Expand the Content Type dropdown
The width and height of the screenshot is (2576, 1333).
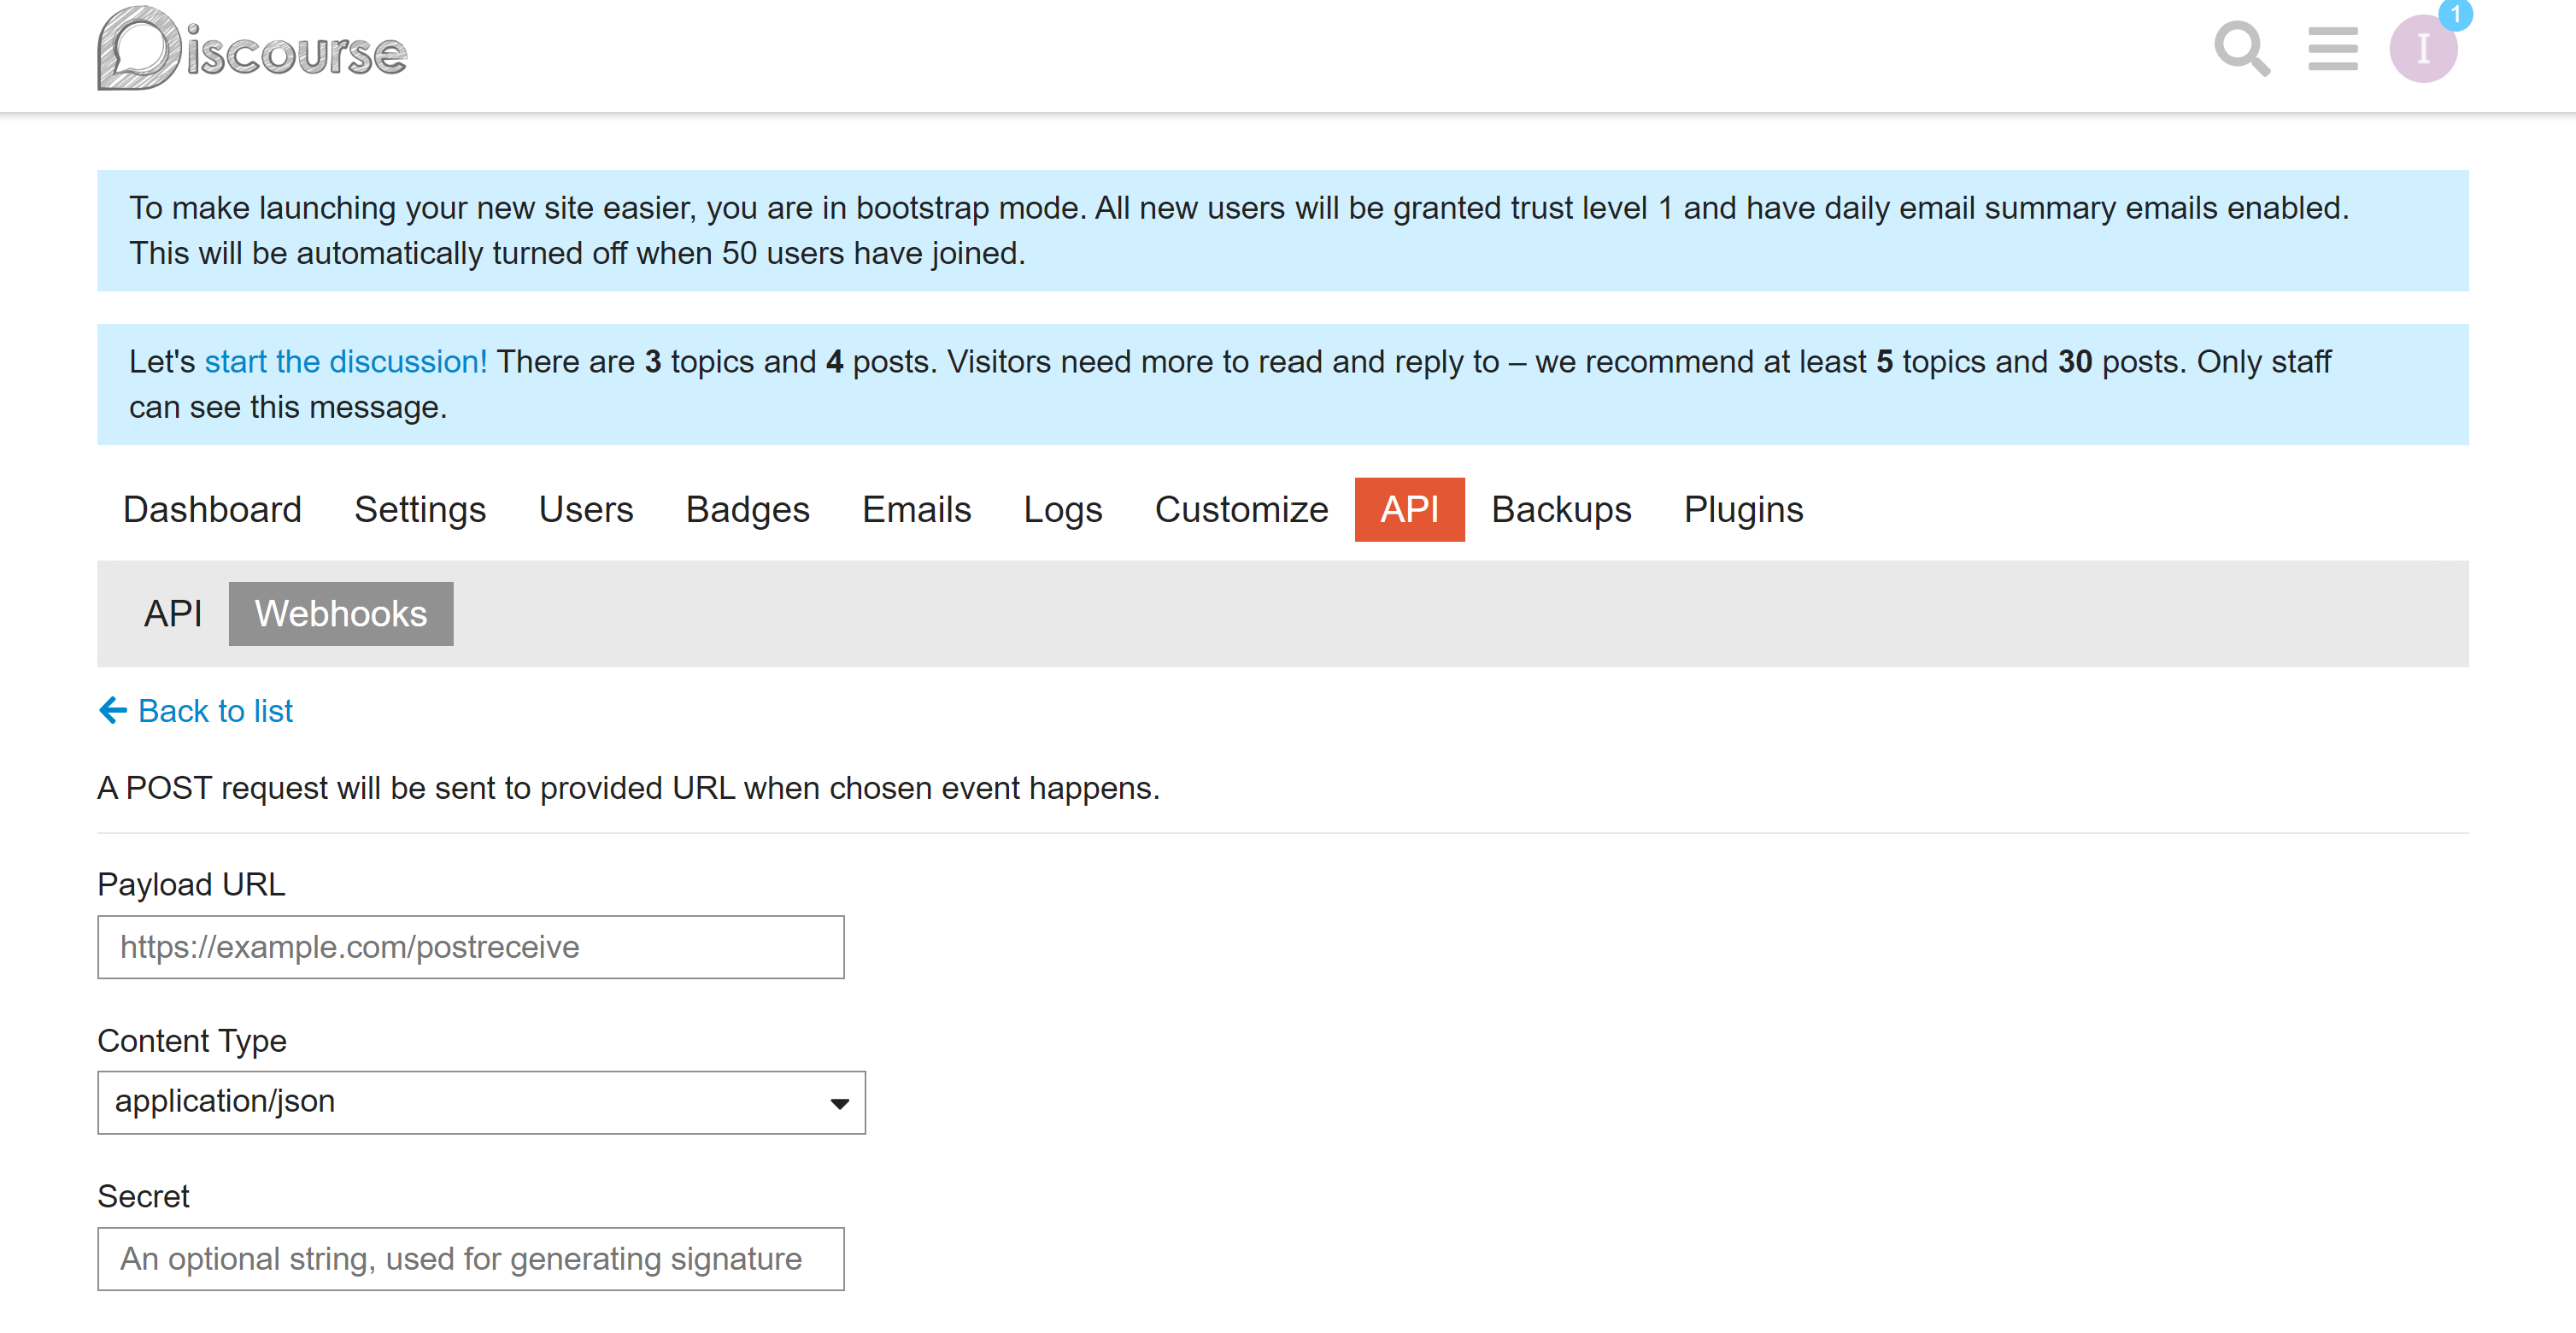480,1102
